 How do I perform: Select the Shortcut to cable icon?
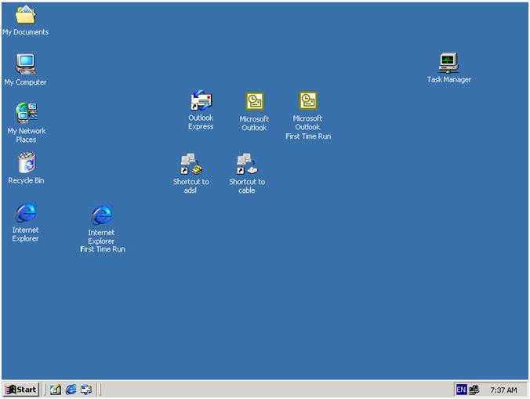pos(246,165)
